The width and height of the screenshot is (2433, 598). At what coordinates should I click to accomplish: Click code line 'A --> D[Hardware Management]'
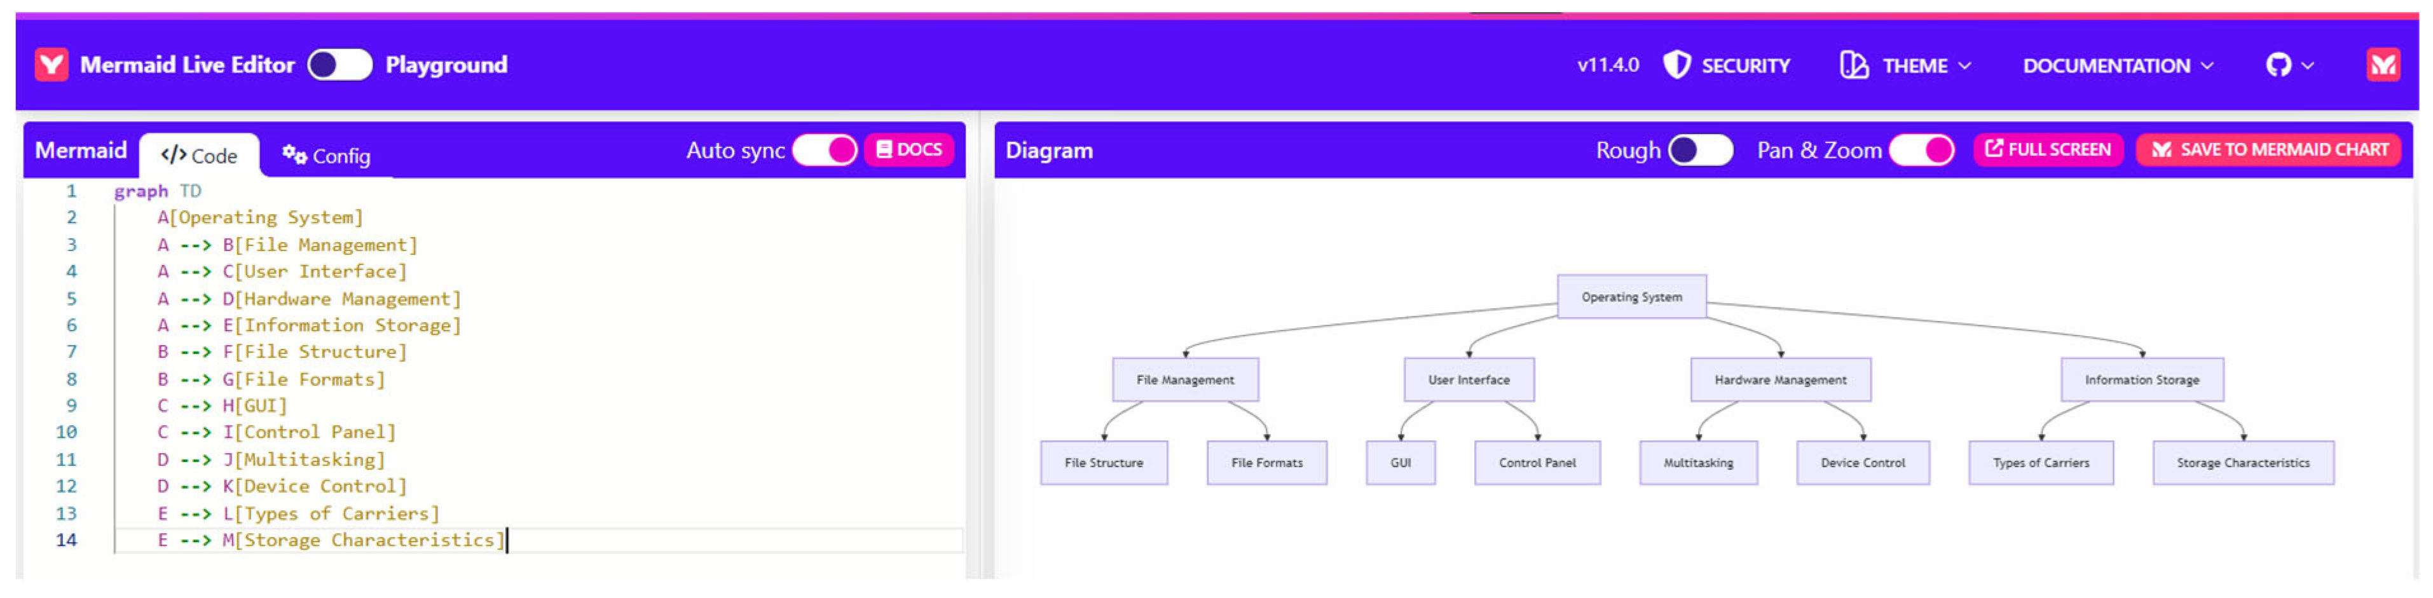(x=309, y=299)
